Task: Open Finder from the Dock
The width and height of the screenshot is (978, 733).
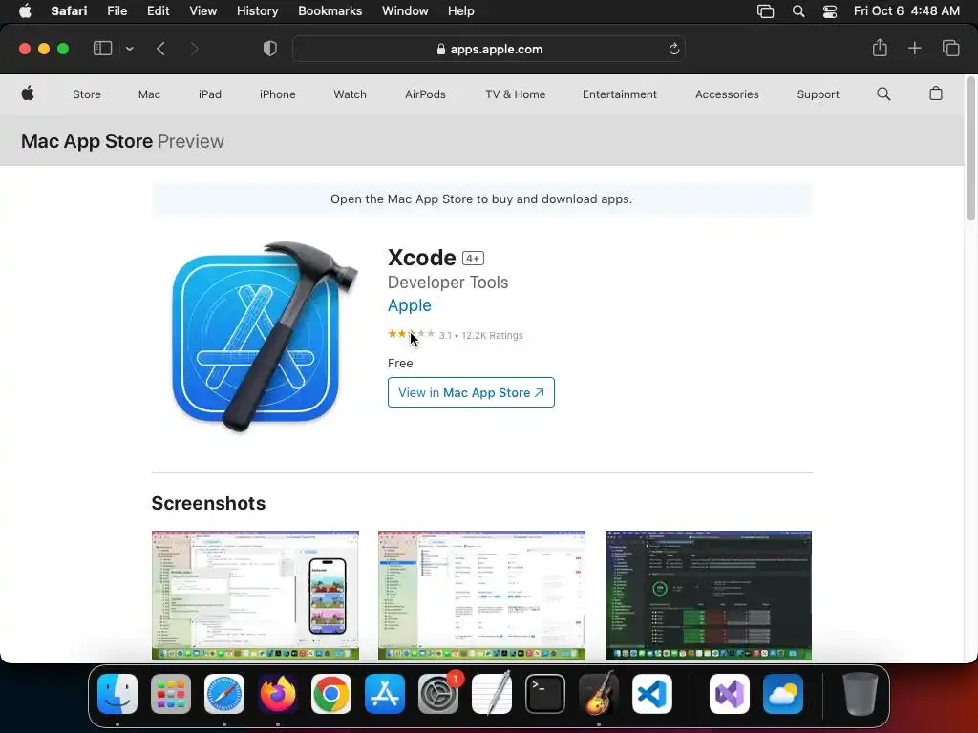Action: coord(117,694)
